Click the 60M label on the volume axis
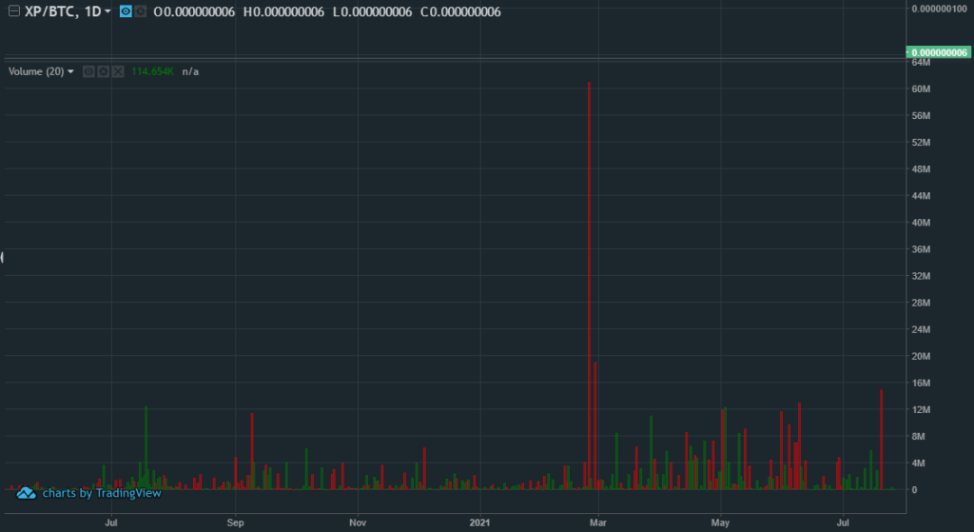This screenshot has width=974, height=532. 921,89
